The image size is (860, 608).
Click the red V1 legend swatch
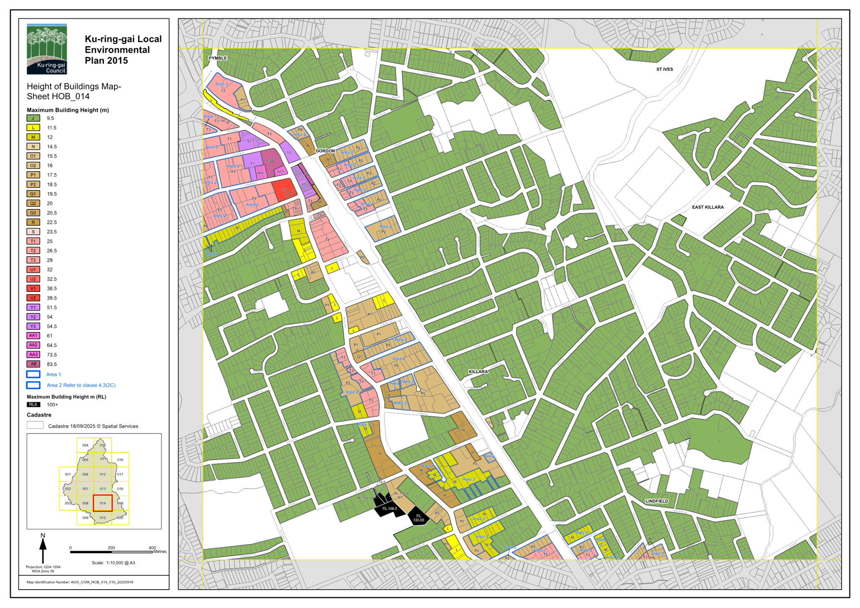point(33,288)
